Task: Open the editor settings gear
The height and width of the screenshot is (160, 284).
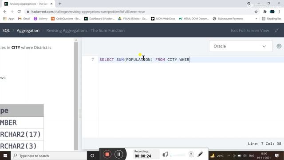Action: [279, 46]
